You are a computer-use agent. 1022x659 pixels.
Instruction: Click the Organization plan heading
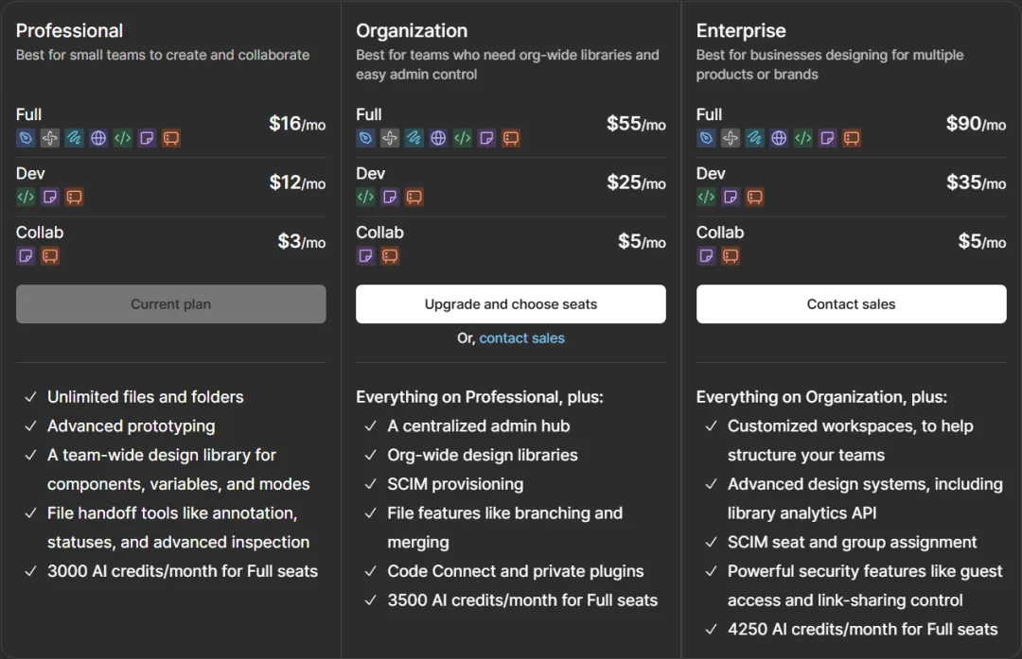[412, 30]
